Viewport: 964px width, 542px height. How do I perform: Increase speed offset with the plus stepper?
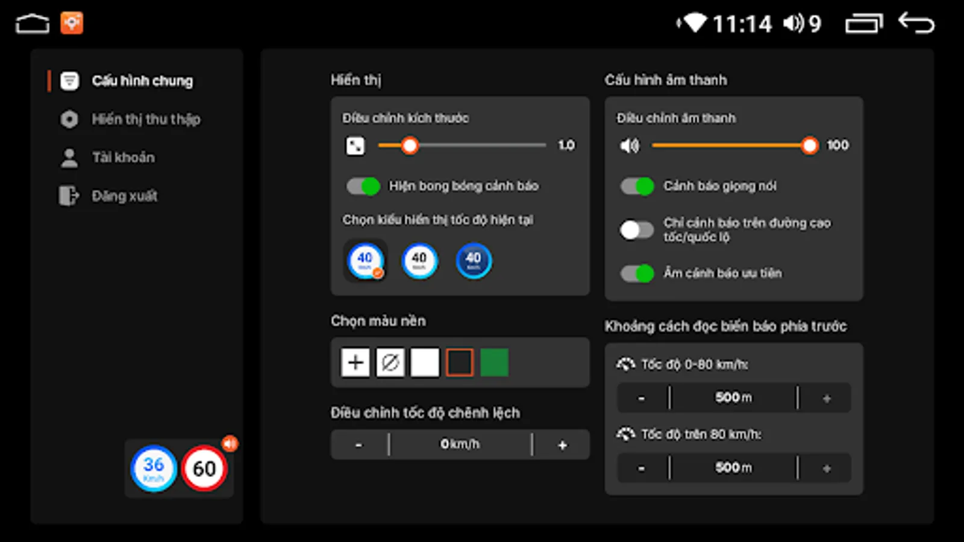click(x=562, y=444)
